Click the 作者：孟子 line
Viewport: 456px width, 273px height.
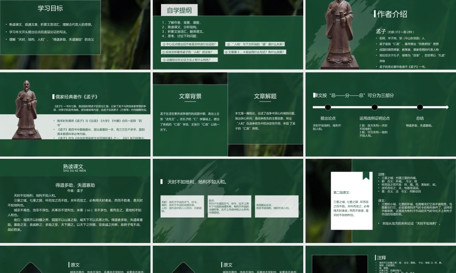click(x=75, y=191)
